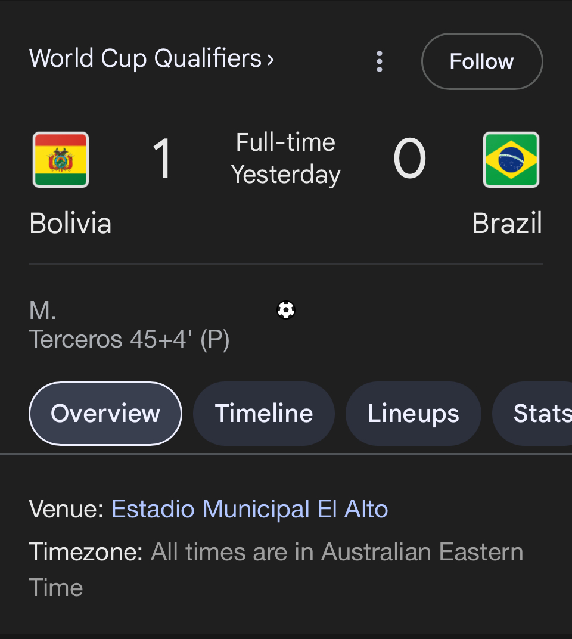Select the Overview tab
Screen dimensions: 572x639
click(105, 413)
